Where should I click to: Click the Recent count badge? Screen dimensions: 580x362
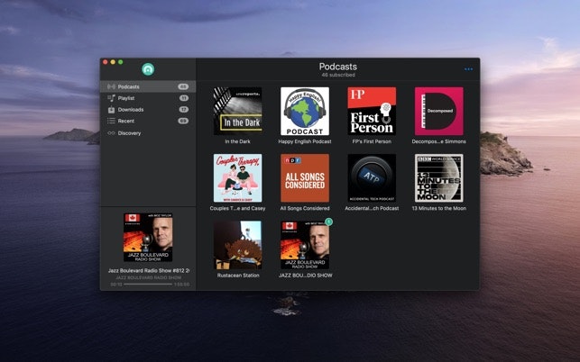point(183,121)
